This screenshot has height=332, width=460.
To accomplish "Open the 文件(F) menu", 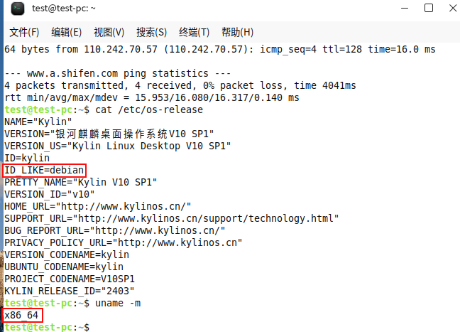I will pos(24,32).
